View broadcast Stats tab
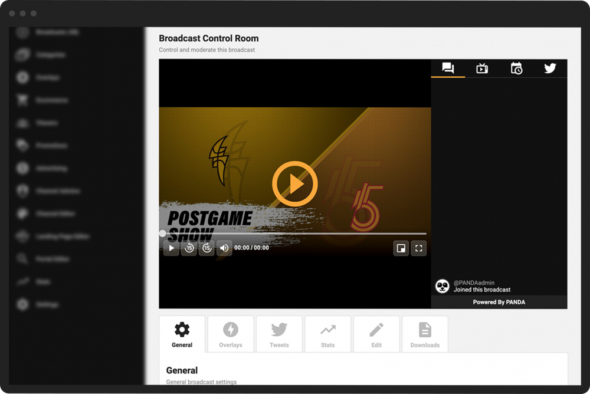Screen dimensions: 590x394 point(327,334)
